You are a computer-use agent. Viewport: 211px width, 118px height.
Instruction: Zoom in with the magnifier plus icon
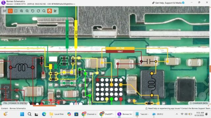tap(21, 11)
